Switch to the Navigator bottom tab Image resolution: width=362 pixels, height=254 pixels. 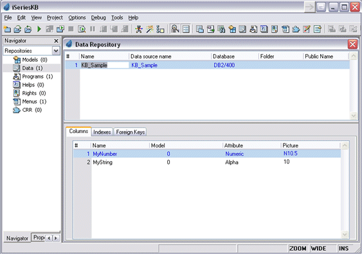click(x=17, y=239)
